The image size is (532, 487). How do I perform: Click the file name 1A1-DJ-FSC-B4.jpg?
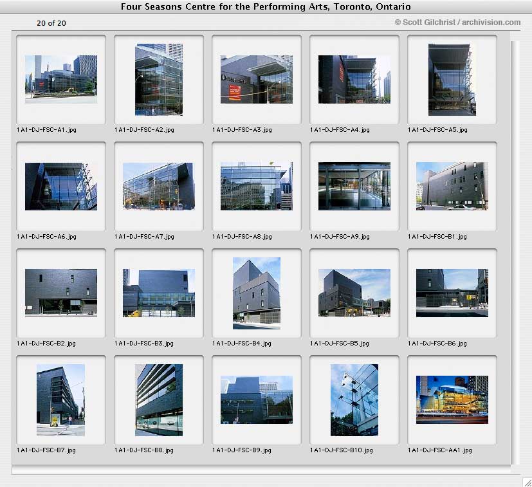[242, 344]
